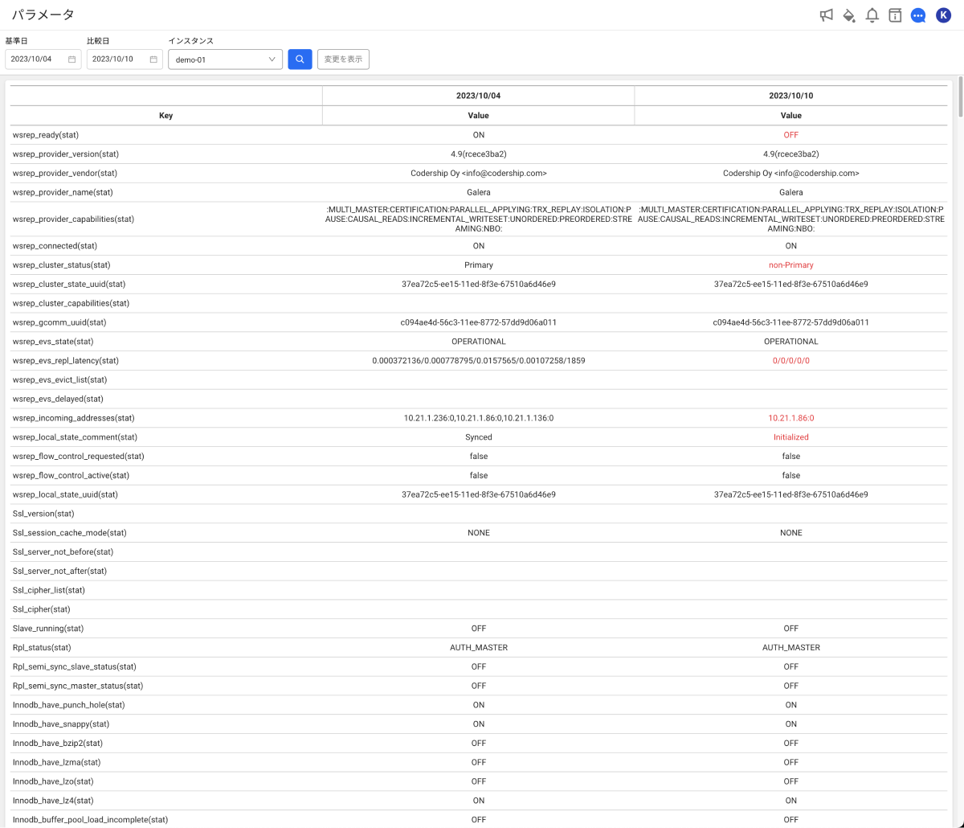Select wsrep_evs_delayed(stat) key
The width and height of the screenshot is (964, 828).
[x=58, y=400]
